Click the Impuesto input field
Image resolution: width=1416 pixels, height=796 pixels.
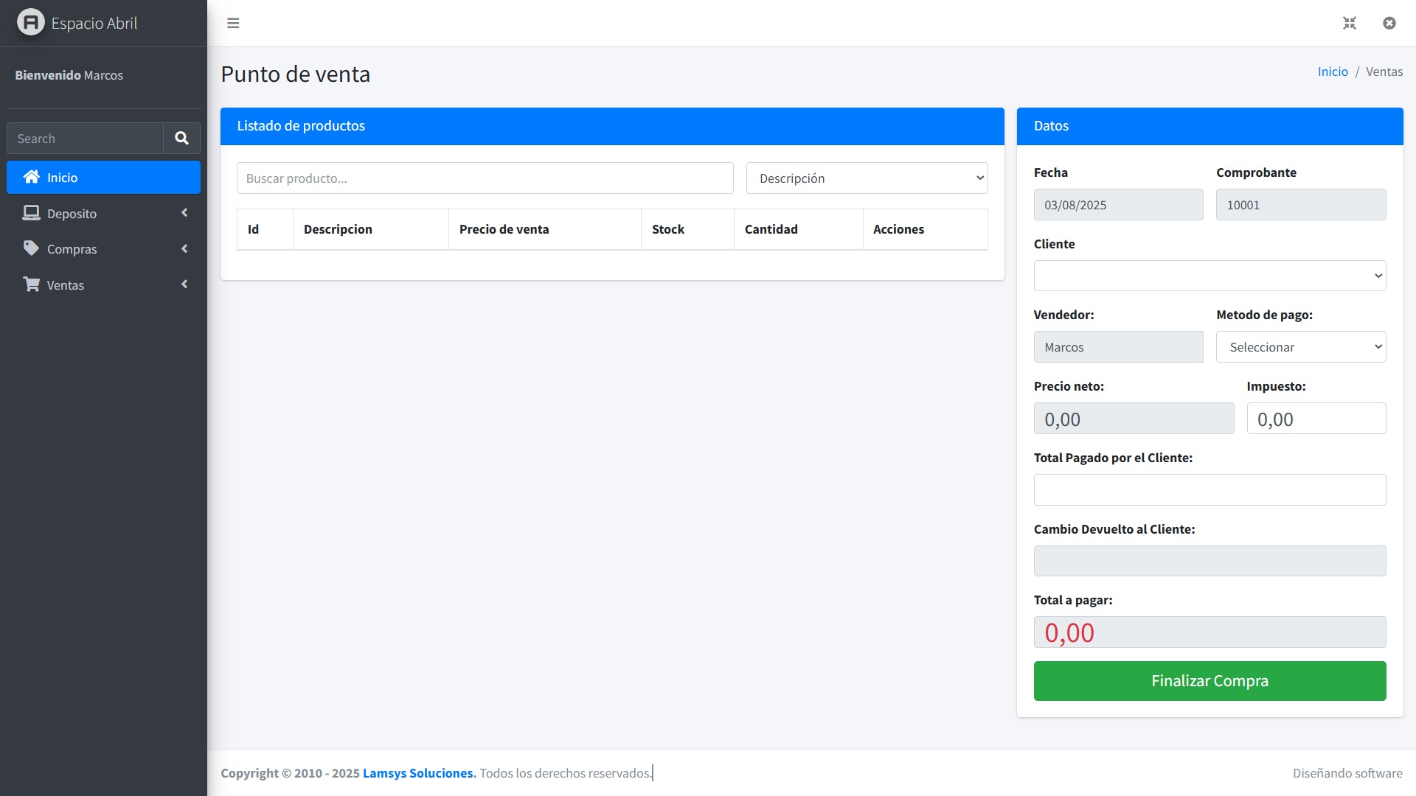1316,419
